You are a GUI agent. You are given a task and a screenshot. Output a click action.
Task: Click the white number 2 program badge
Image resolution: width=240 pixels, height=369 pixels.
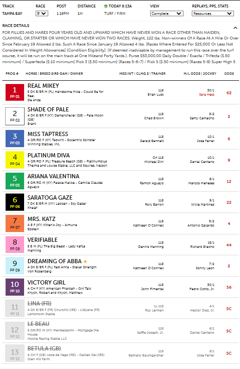pyautogui.click(x=15, y=116)
